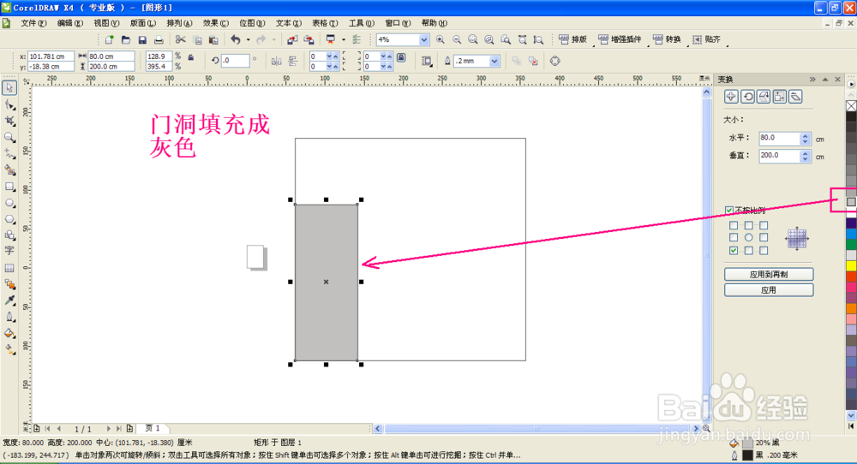
Task: Click the Import icon
Action: click(x=292, y=39)
